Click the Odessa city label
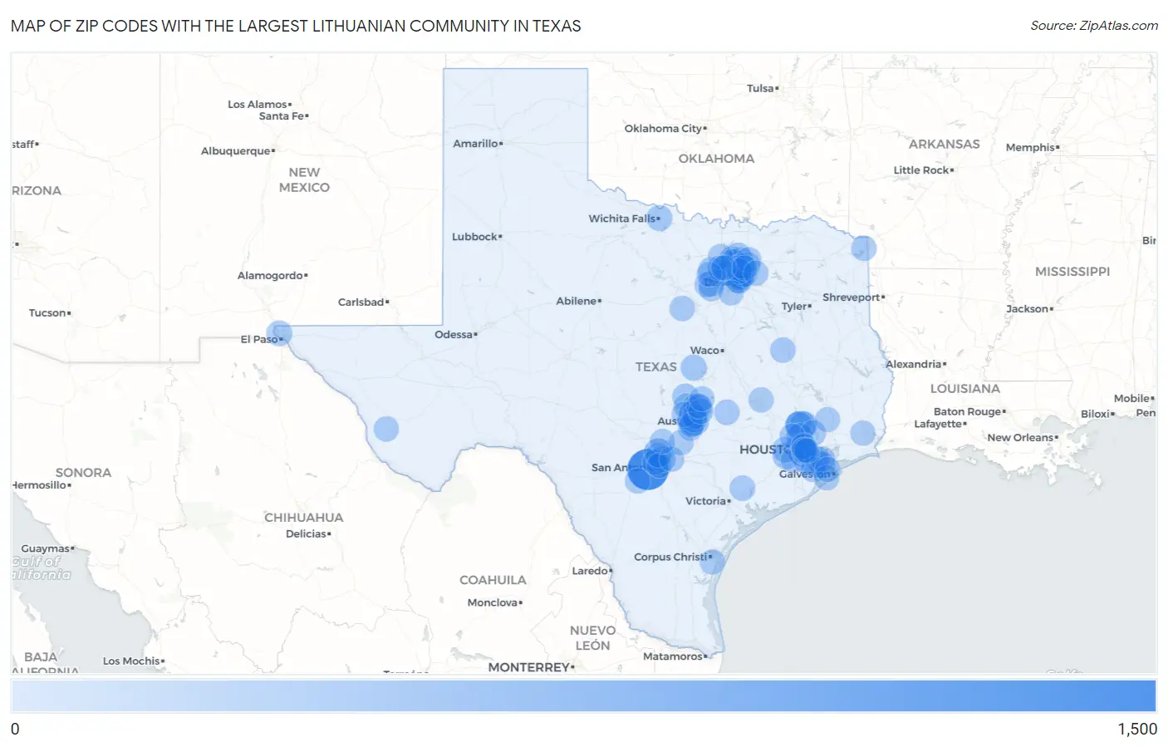Screen dimensions: 1168x747 tap(455, 335)
